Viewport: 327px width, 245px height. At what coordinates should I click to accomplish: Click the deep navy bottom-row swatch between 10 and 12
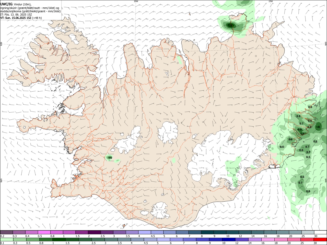click(x=228, y=239)
